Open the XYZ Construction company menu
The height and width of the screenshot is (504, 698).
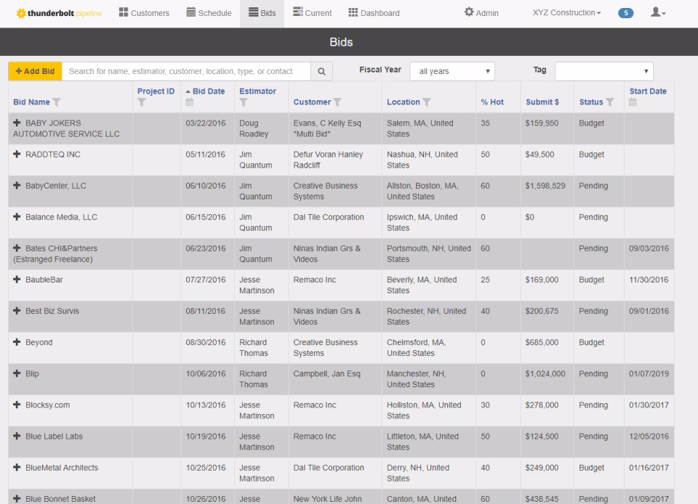(566, 13)
